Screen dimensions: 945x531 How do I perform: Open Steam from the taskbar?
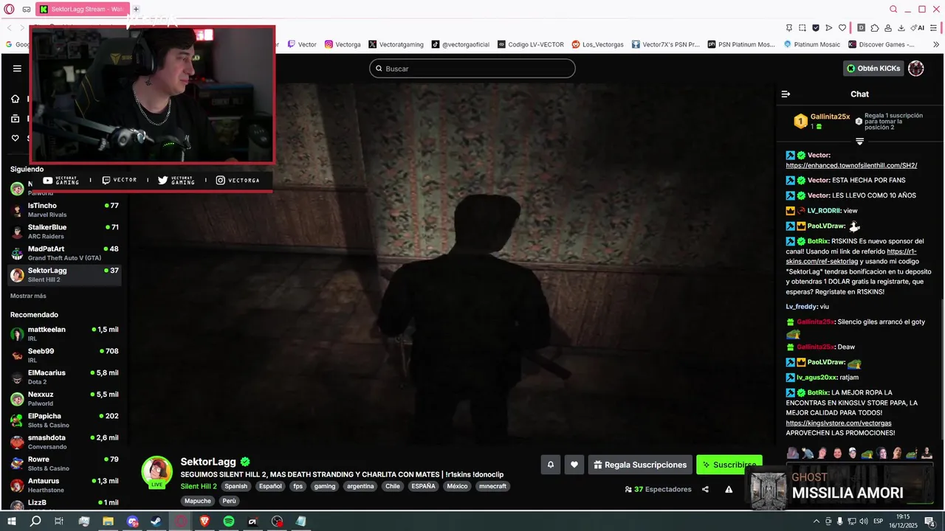click(157, 521)
